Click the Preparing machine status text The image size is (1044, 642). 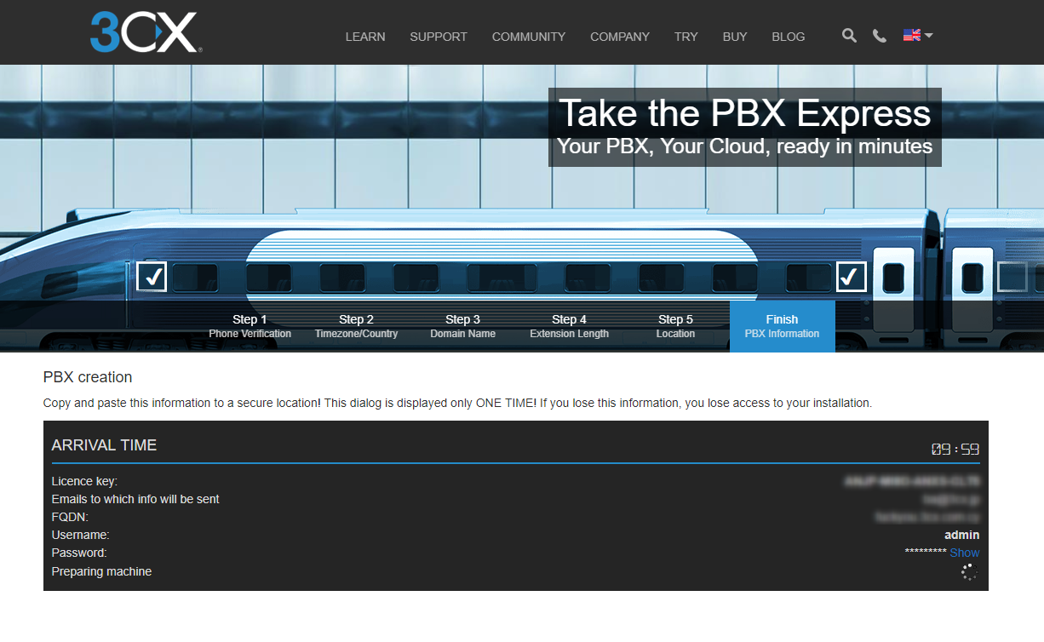click(x=101, y=571)
